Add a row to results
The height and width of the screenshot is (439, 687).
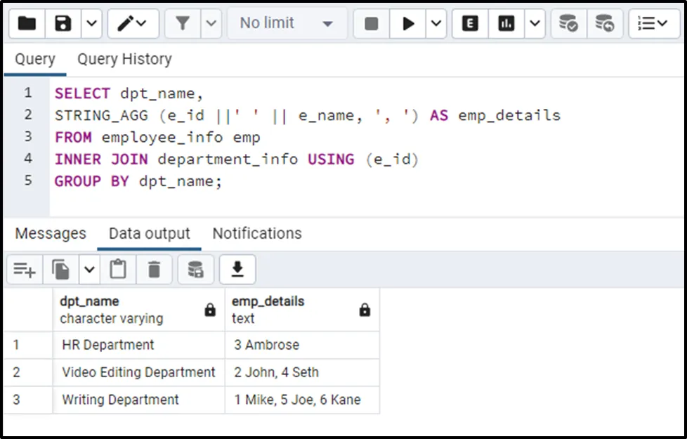25,269
